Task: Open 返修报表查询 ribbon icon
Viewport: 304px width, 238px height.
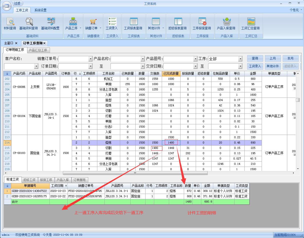Action: pyautogui.click(x=177, y=24)
